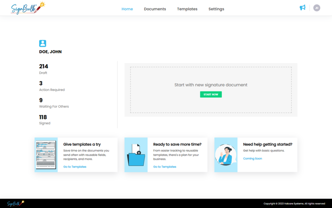Screen dimensions: 332x208
Task: Click the START NOW button
Action: coord(211,95)
